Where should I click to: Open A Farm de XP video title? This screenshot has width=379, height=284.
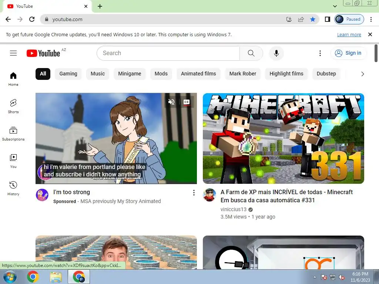pyautogui.click(x=287, y=196)
